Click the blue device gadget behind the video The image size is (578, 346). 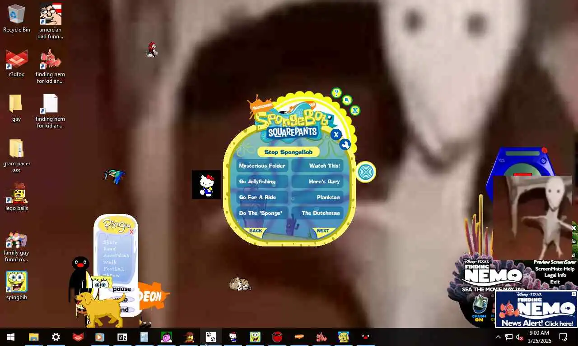pos(522,162)
